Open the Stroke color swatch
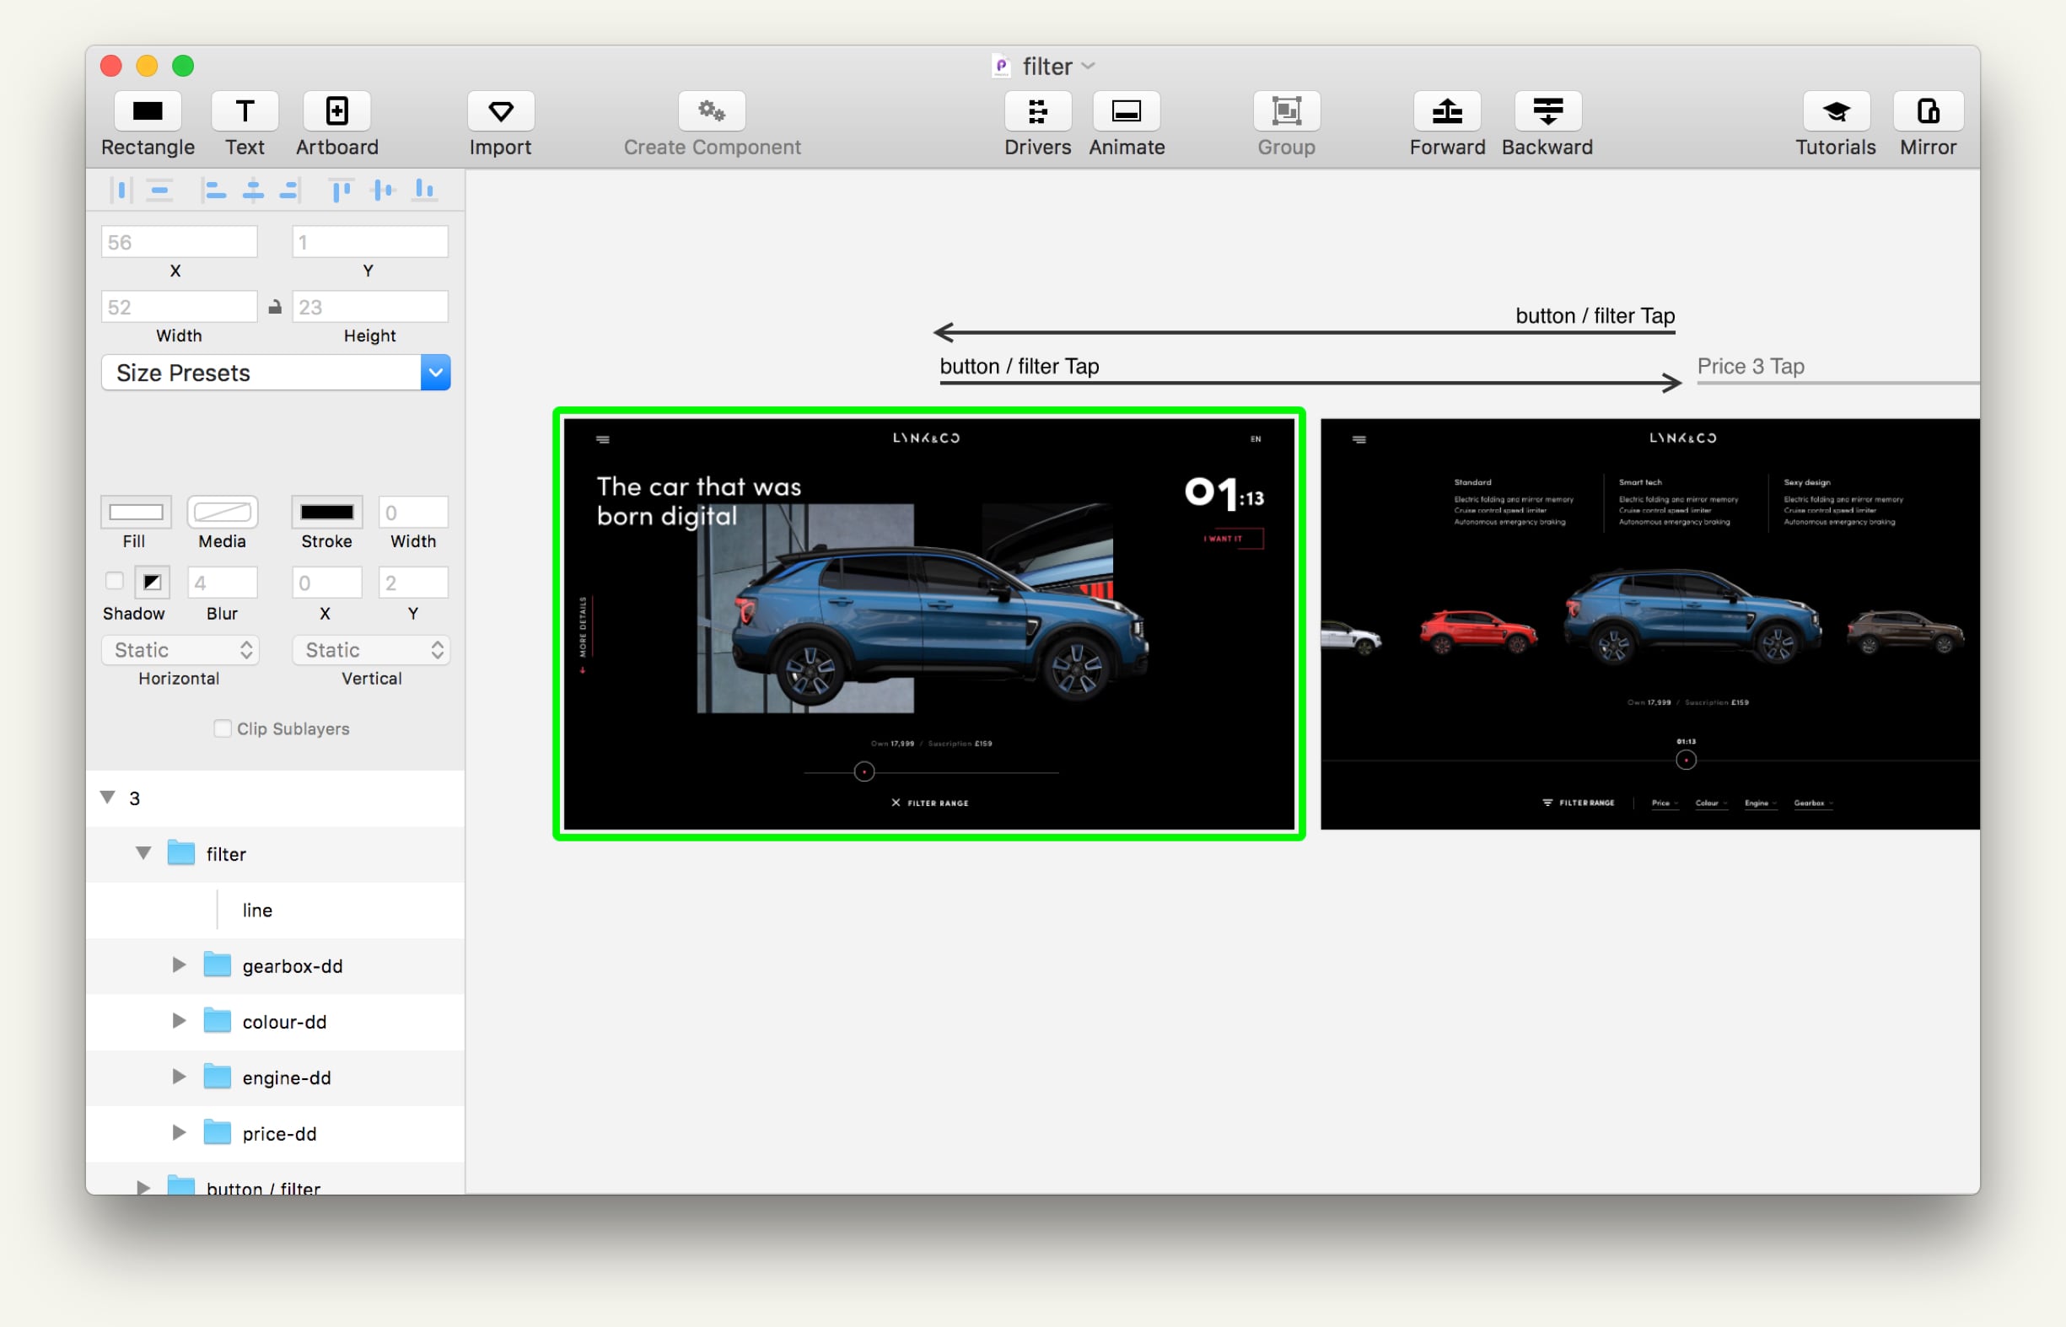The image size is (2066, 1327). (x=326, y=512)
